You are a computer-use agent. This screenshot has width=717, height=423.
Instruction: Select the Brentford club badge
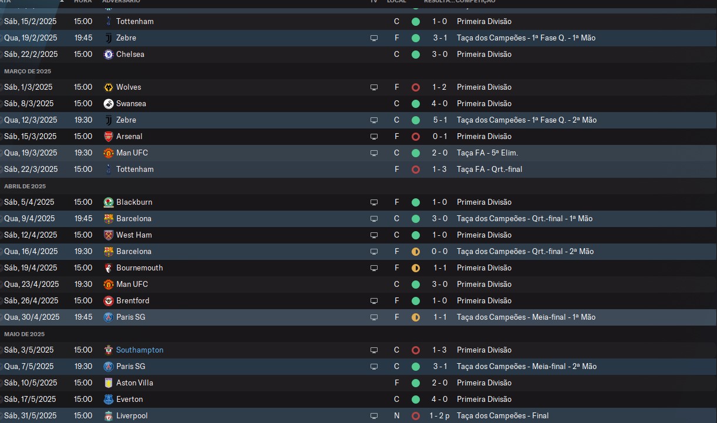[108, 300]
